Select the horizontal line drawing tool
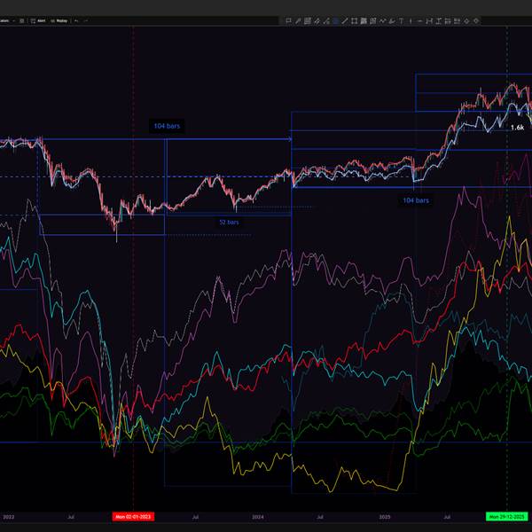Image resolution: width=532 pixels, height=532 pixels. coord(419,21)
